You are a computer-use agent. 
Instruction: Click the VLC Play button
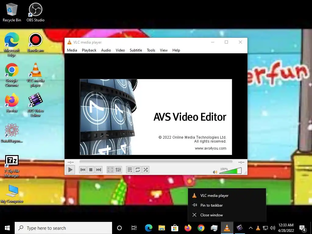click(70, 170)
